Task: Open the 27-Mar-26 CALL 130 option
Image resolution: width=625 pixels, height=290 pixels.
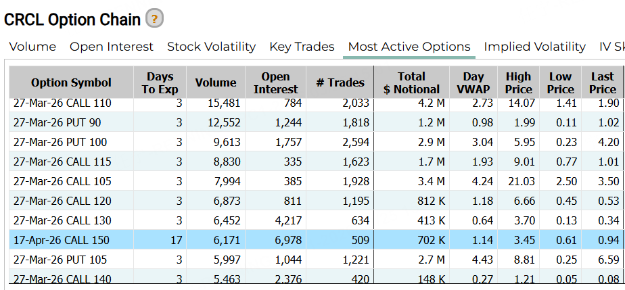Action: pos(61,220)
